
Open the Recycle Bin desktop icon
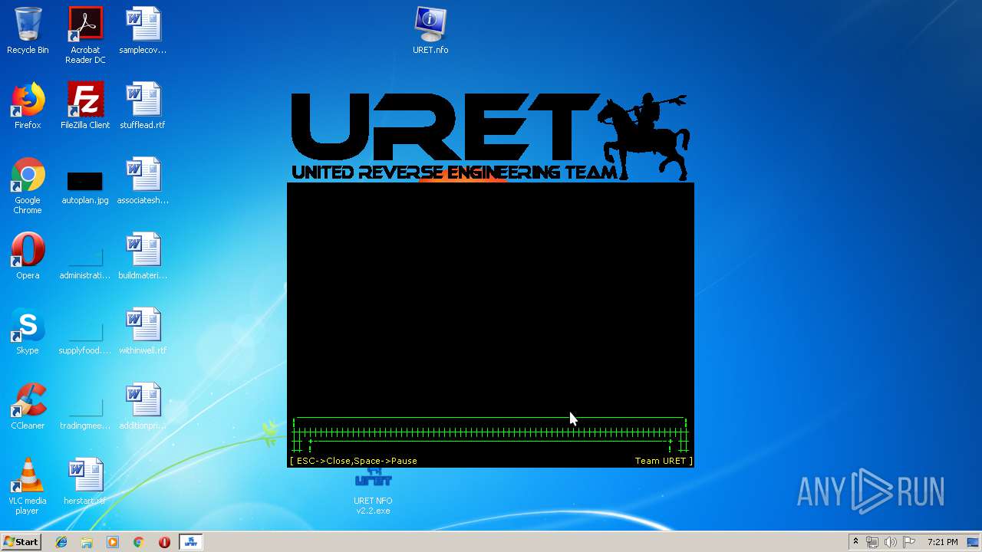[28, 31]
